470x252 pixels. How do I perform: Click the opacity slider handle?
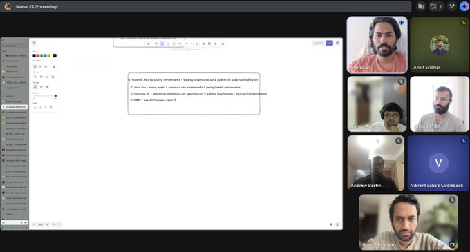pyautogui.click(x=55, y=96)
